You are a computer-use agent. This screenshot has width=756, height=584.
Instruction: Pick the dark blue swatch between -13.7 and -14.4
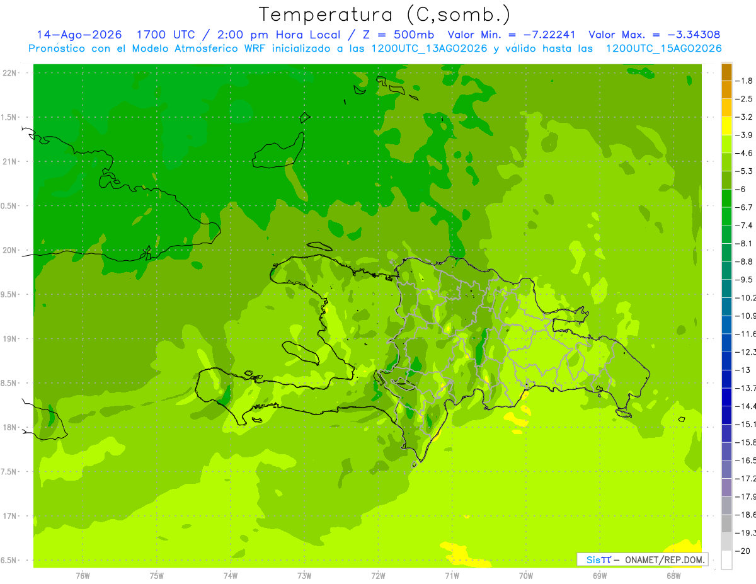point(726,397)
